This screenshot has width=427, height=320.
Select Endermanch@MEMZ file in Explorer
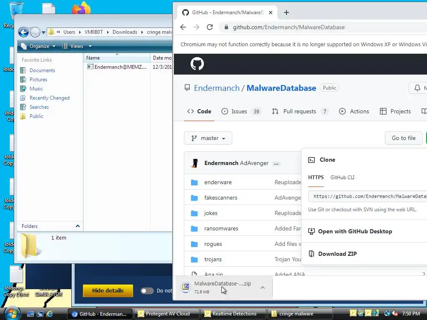pos(117,67)
